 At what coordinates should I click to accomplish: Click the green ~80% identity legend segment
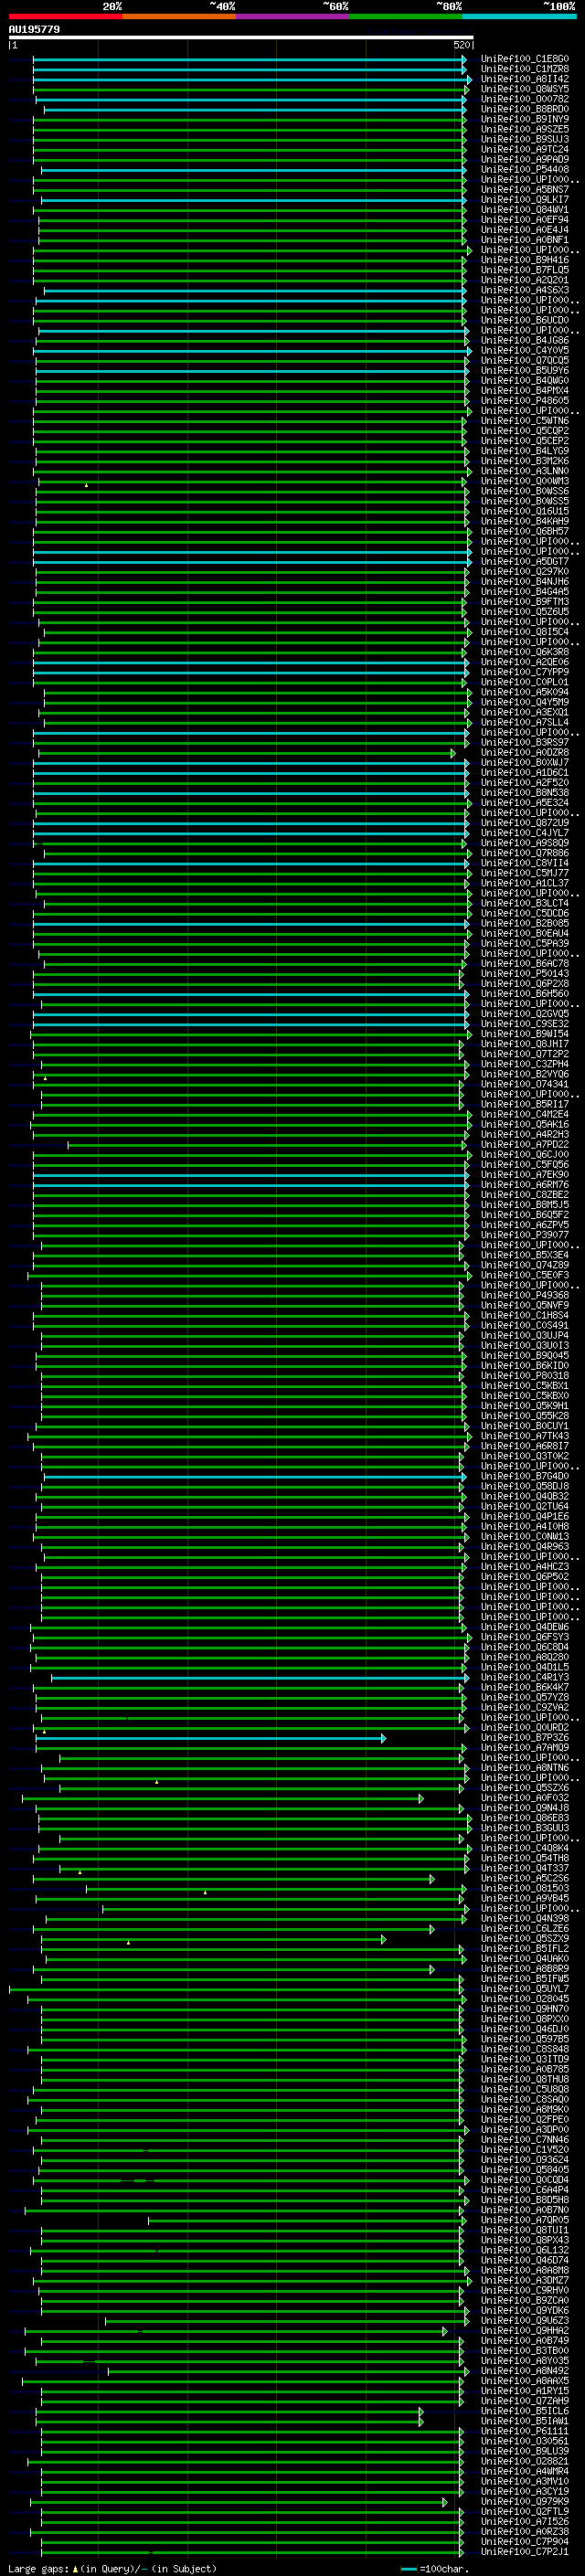[x=406, y=16]
